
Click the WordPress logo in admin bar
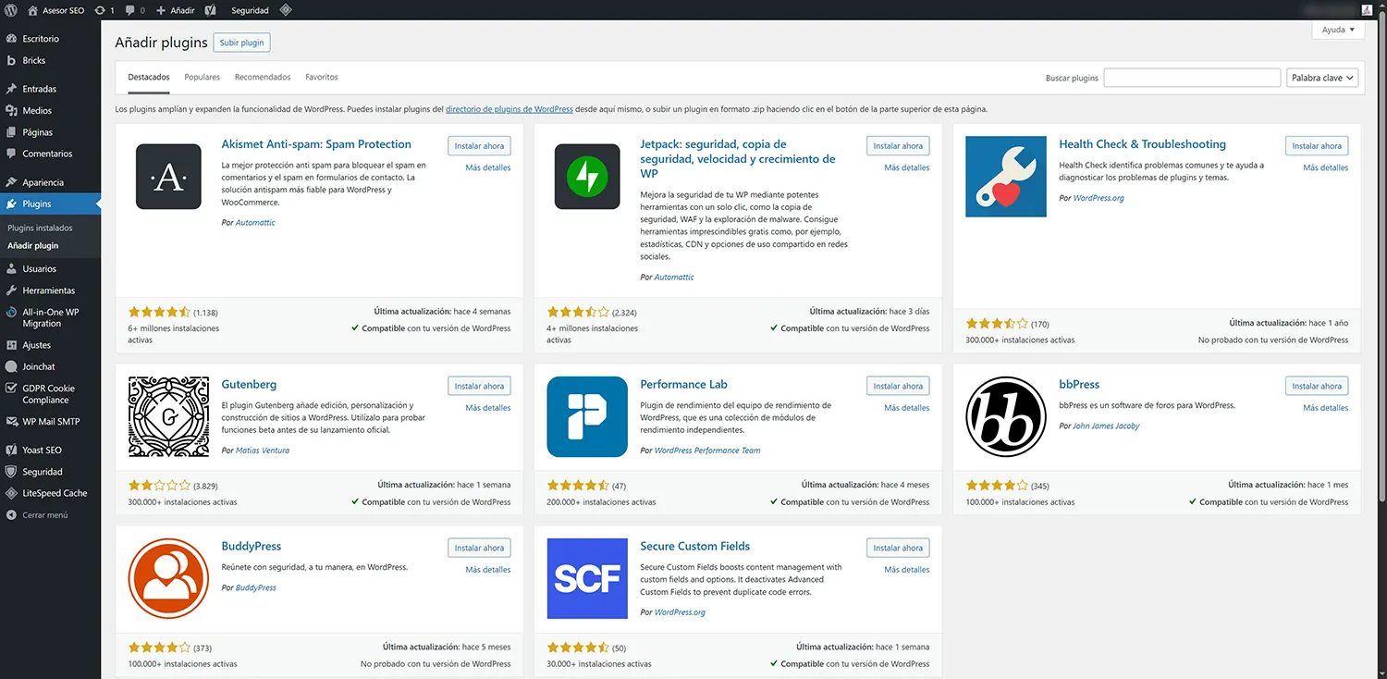click(10, 9)
